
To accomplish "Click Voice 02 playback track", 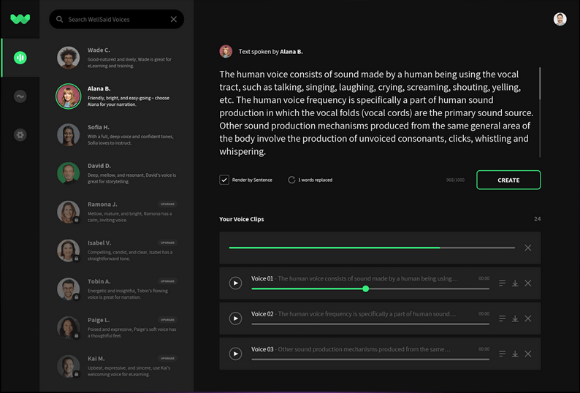I will tap(370, 324).
